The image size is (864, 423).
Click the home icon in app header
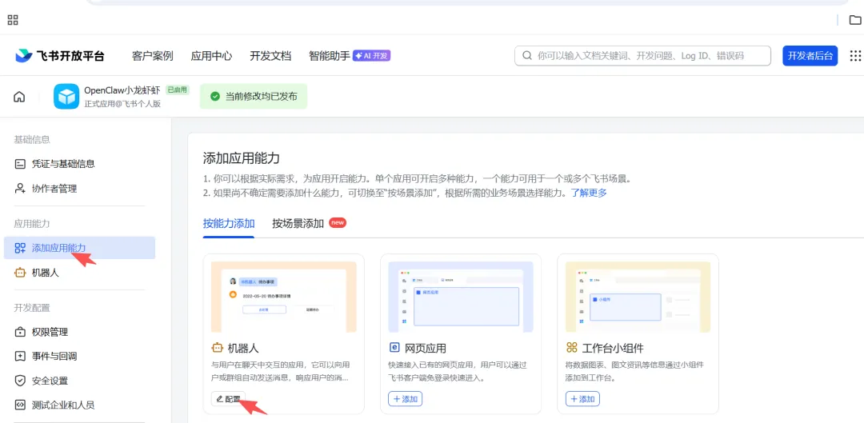(19, 97)
